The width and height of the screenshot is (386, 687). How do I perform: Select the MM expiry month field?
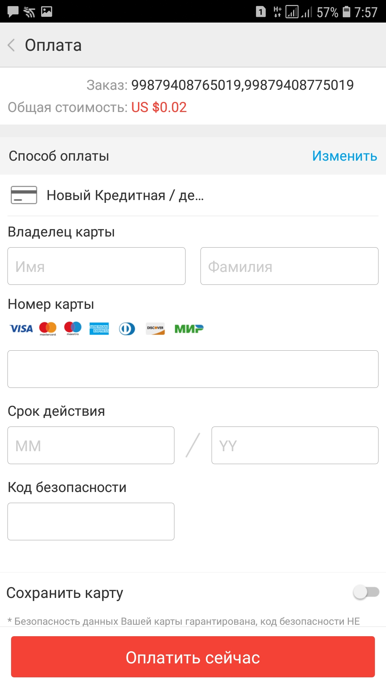click(x=91, y=445)
